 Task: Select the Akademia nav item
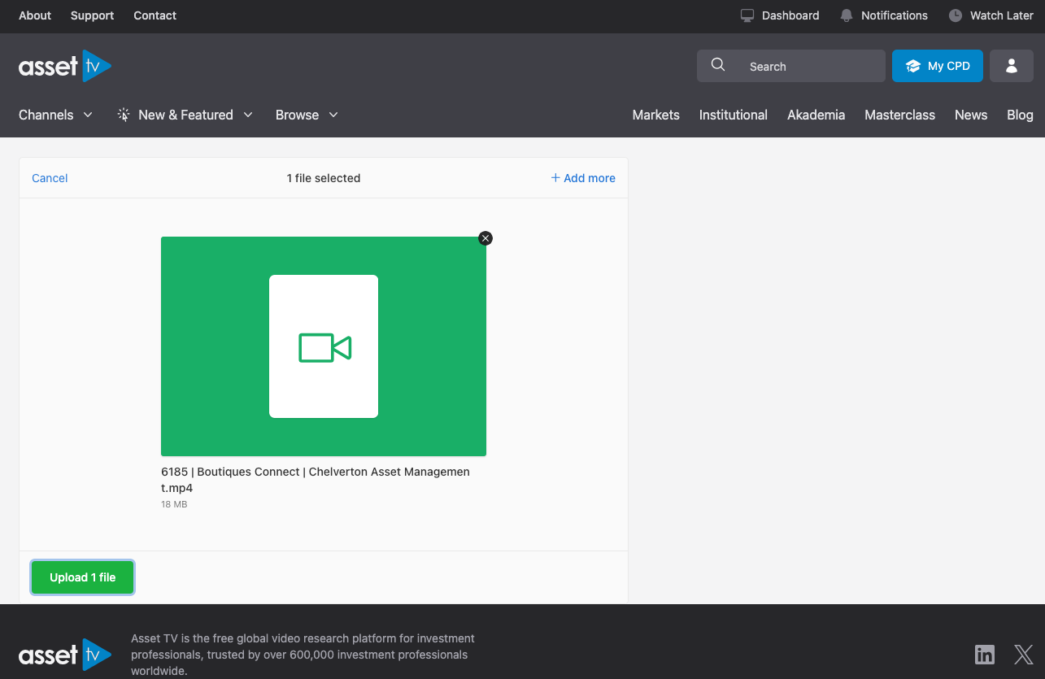[816, 115]
